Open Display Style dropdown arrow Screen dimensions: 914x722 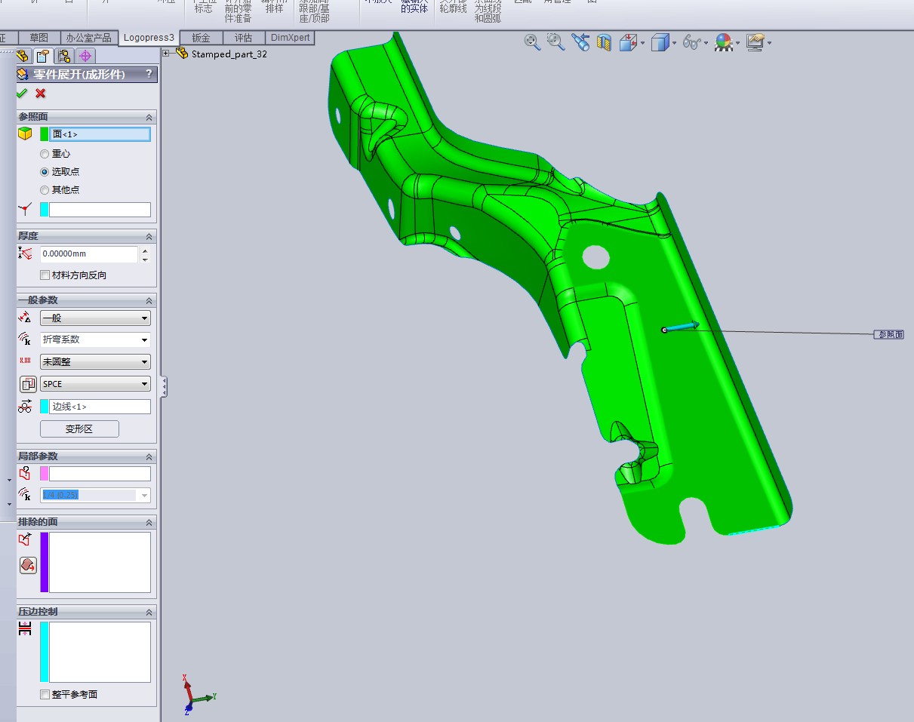(674, 43)
